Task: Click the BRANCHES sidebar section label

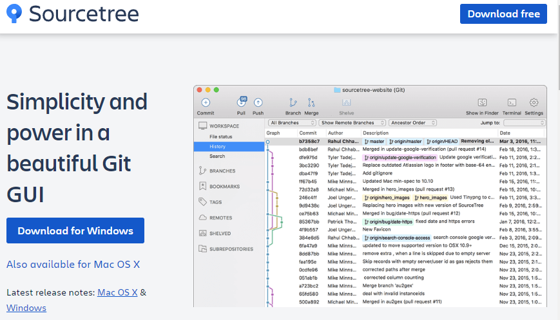Action: tap(222, 171)
